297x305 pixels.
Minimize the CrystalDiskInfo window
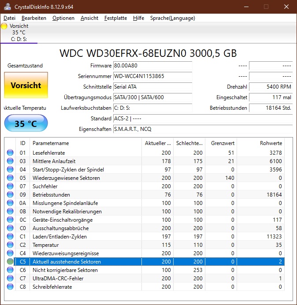click(246, 7)
